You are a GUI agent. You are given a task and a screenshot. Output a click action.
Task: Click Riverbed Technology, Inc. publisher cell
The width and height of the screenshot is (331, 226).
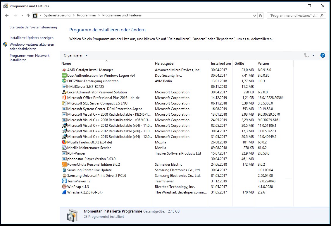pos(175,187)
